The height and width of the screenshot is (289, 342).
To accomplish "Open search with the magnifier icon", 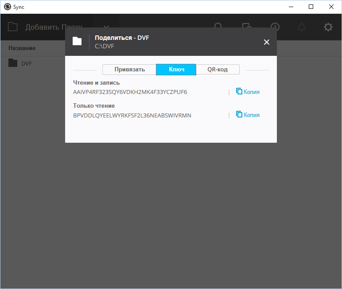I will 218,27.
